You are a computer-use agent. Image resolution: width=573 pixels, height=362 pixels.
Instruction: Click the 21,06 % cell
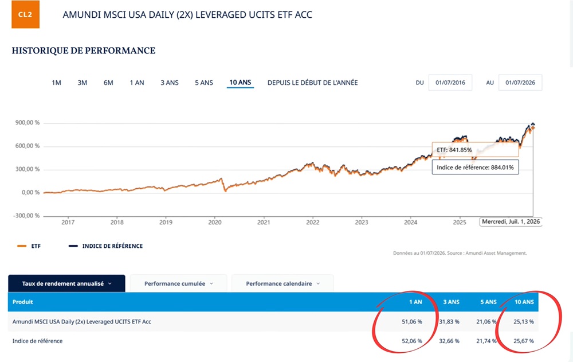pos(486,322)
